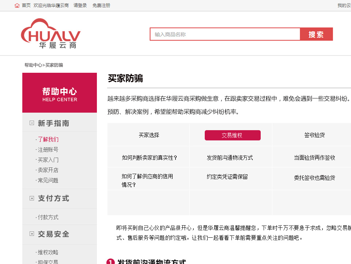Expand the 交易安全 sidebar section
This screenshot has width=351, height=264.
pyautogui.click(x=31, y=234)
